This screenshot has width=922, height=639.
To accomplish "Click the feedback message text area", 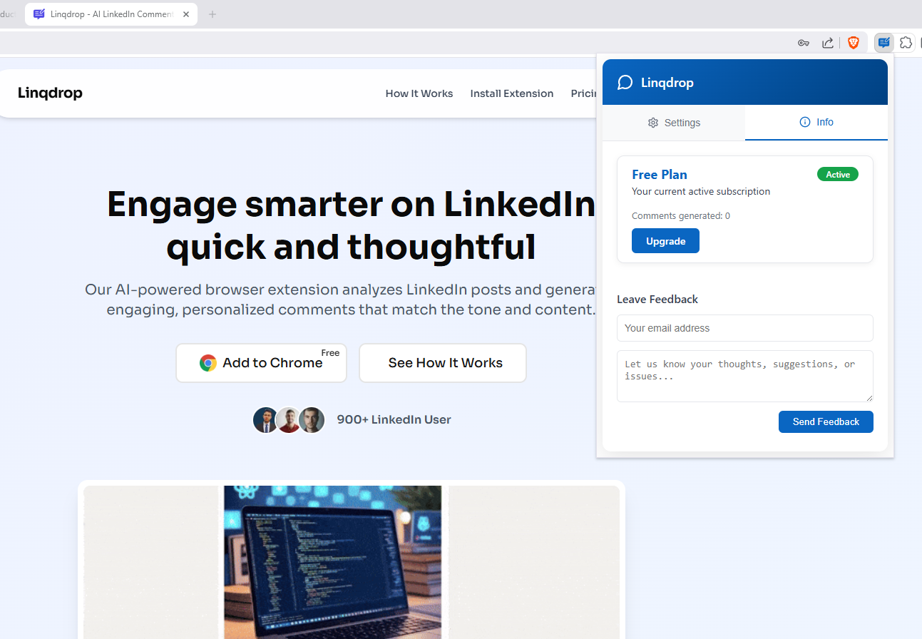I will click(745, 376).
